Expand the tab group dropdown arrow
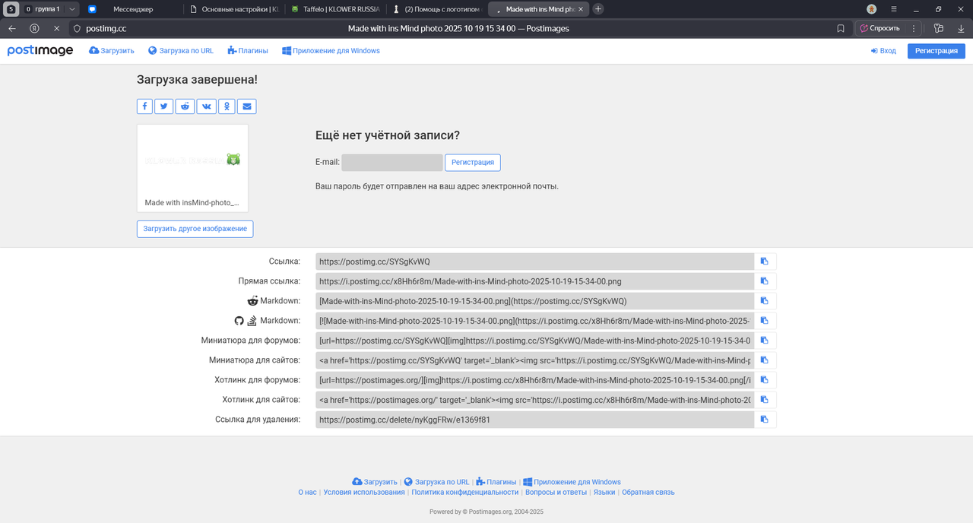The width and height of the screenshot is (973, 523). (x=71, y=9)
